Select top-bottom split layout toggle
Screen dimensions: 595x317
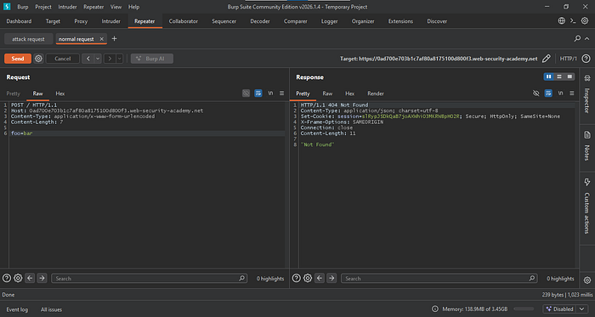click(x=559, y=77)
